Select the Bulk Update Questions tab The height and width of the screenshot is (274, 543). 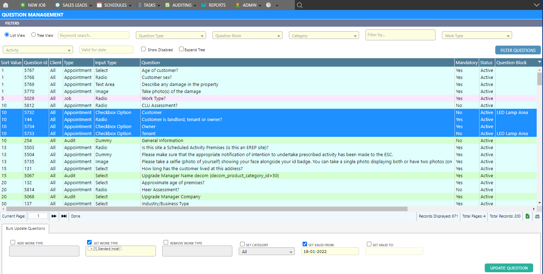[x=26, y=228]
